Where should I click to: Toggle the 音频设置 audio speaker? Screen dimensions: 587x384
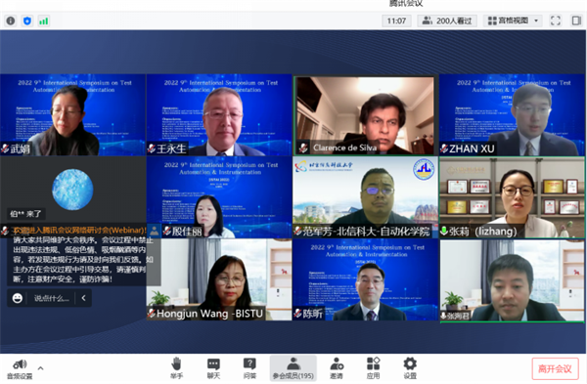(20, 369)
